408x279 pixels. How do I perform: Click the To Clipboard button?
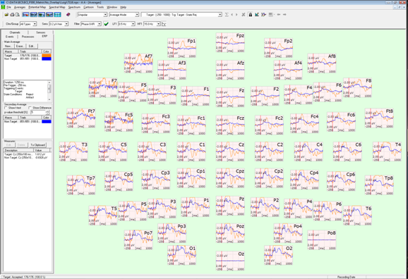37,145
